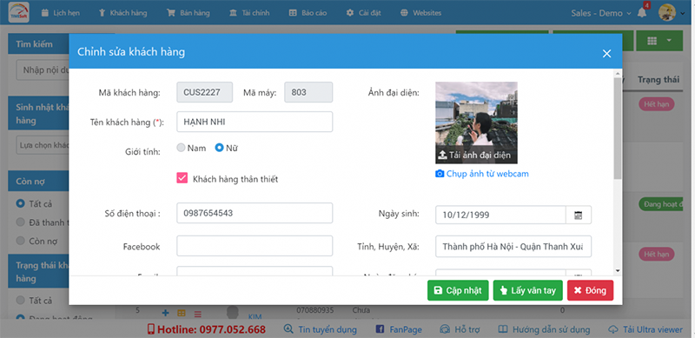
Task: Expand the Sales - Demo dropdown
Action: [x=601, y=13]
